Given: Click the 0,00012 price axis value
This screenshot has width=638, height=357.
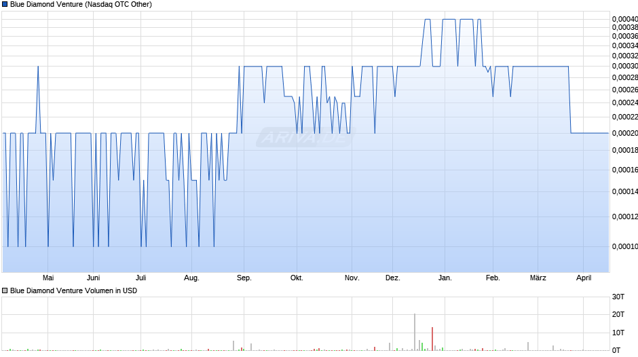Looking at the screenshot, I should point(624,217).
